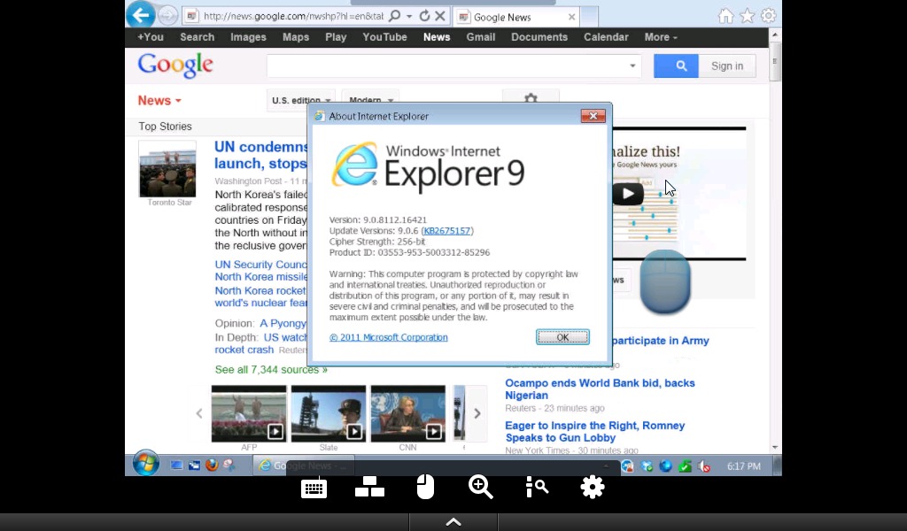Click the Windows Start orb
Viewport: 907px width, 531px height.
point(145,464)
